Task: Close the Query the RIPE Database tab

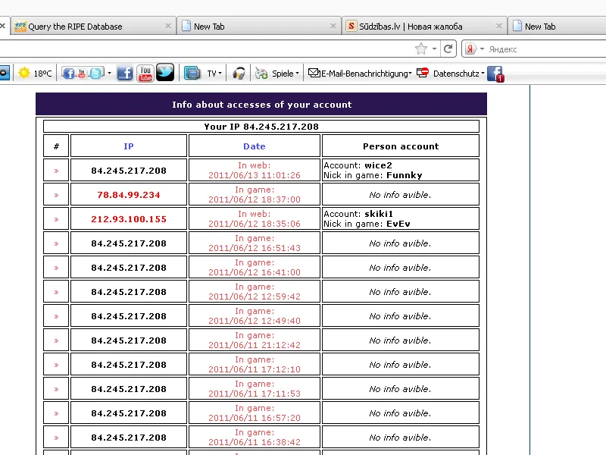Action: click(168, 26)
